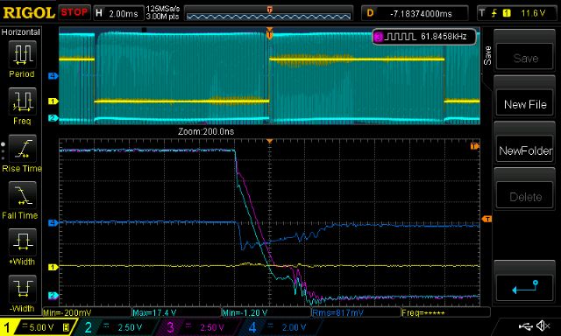
Task: Select the +Width measurement icon
Action: click(x=22, y=242)
